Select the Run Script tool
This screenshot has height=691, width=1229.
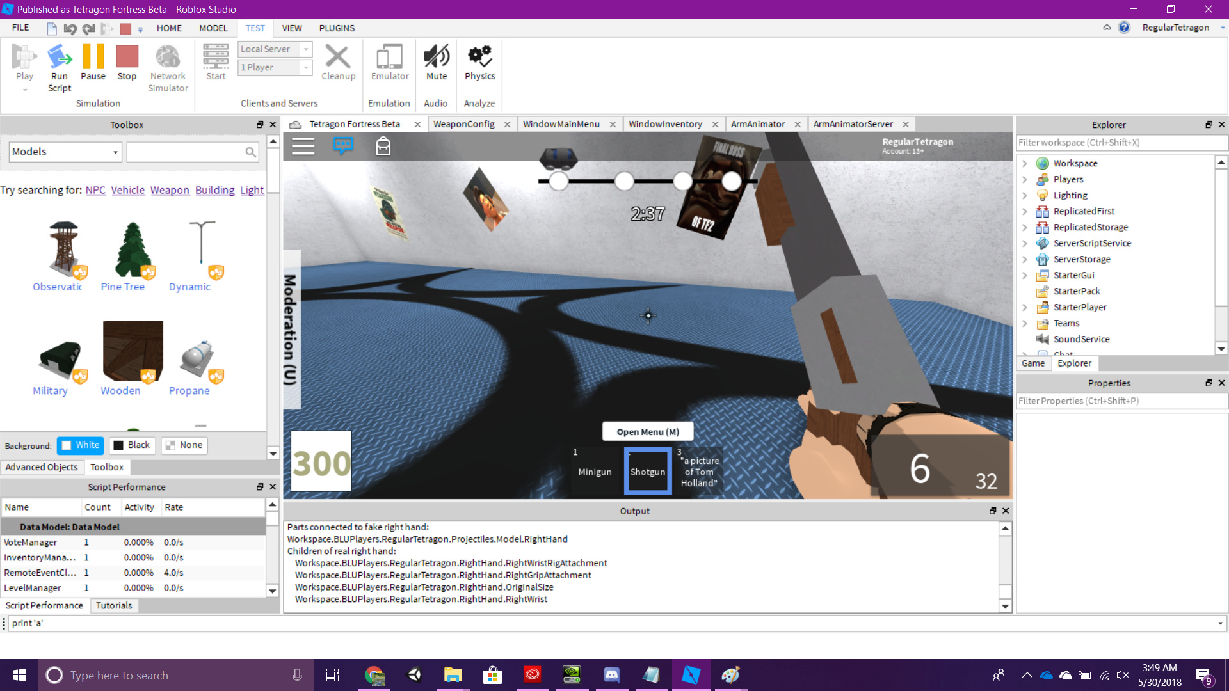tap(60, 64)
